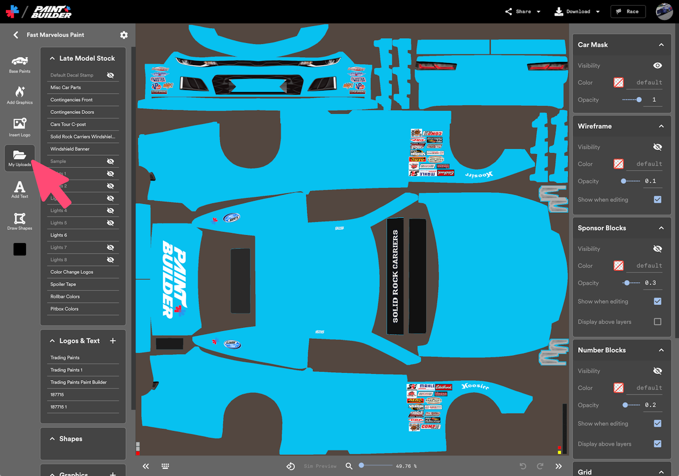
Task: Select the Draw Shapes tool
Action: pos(20,221)
